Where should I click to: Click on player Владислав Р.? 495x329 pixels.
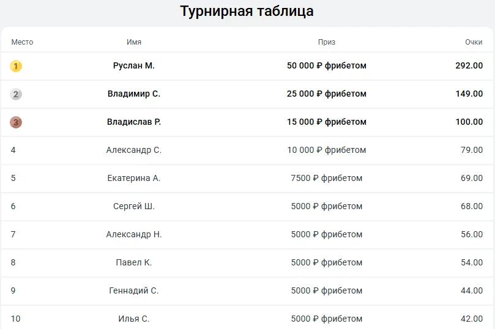pyautogui.click(x=134, y=122)
